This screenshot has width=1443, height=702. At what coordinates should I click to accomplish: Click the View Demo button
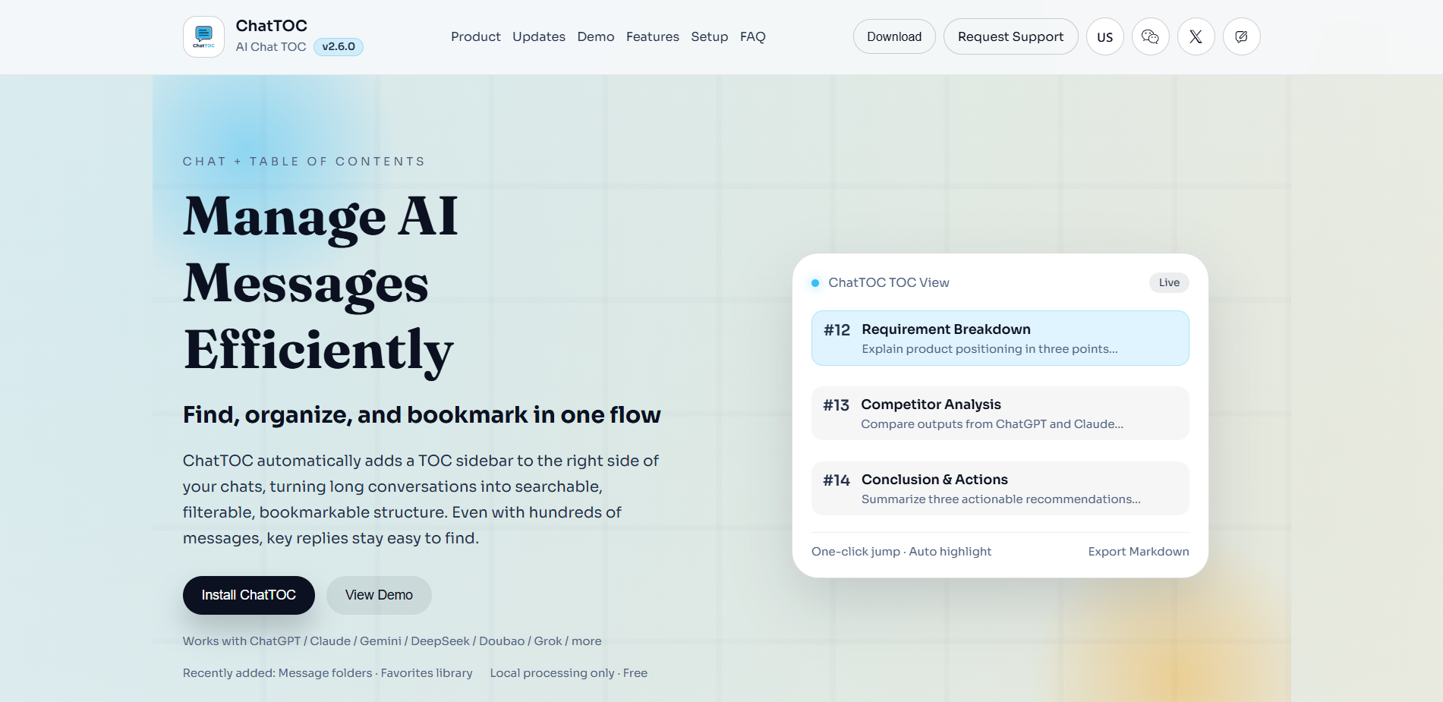(379, 595)
